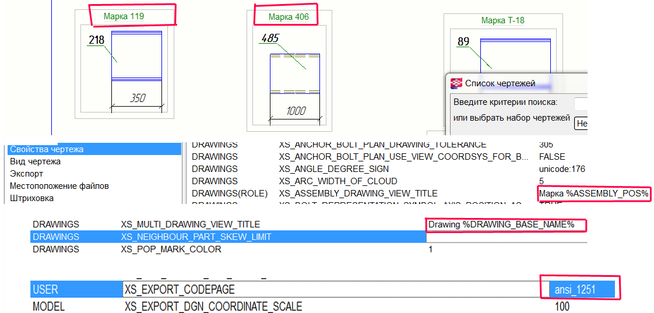Click the MODEL type cell
Viewport: 654px width, 313px height.
click(x=48, y=307)
